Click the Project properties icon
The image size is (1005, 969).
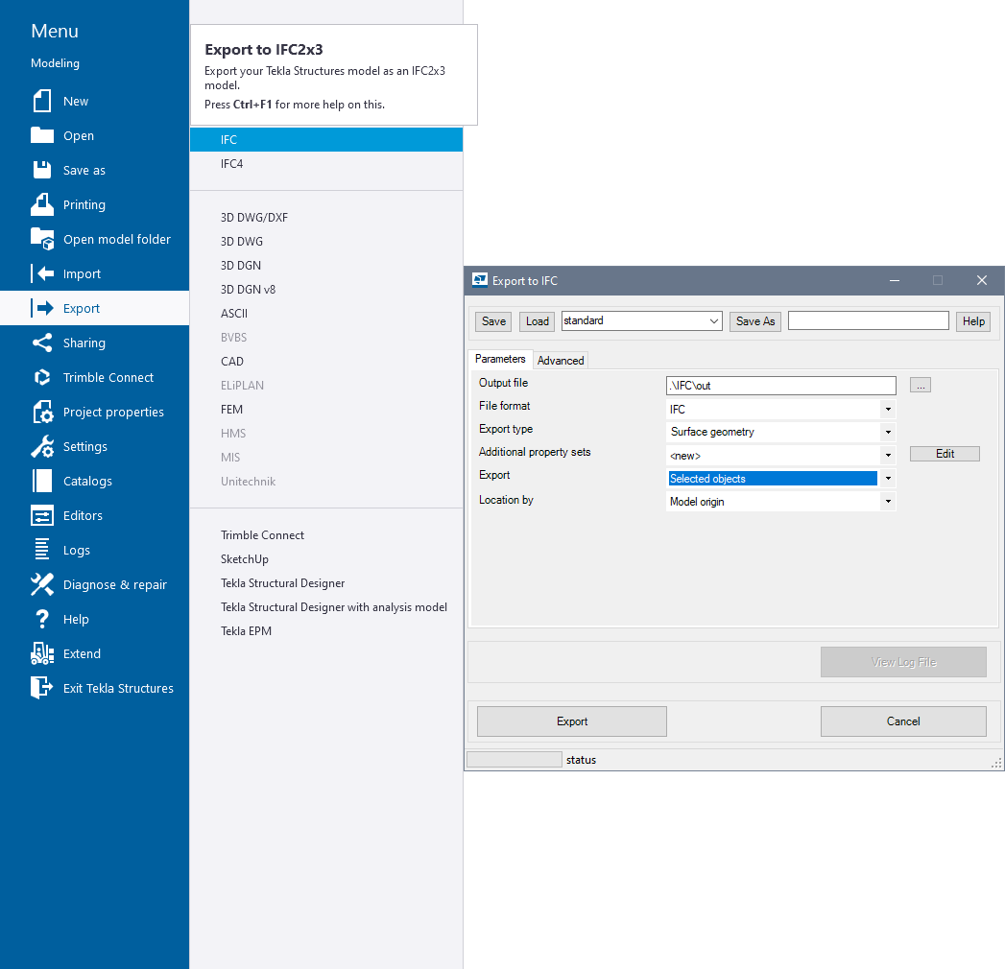[x=42, y=412]
